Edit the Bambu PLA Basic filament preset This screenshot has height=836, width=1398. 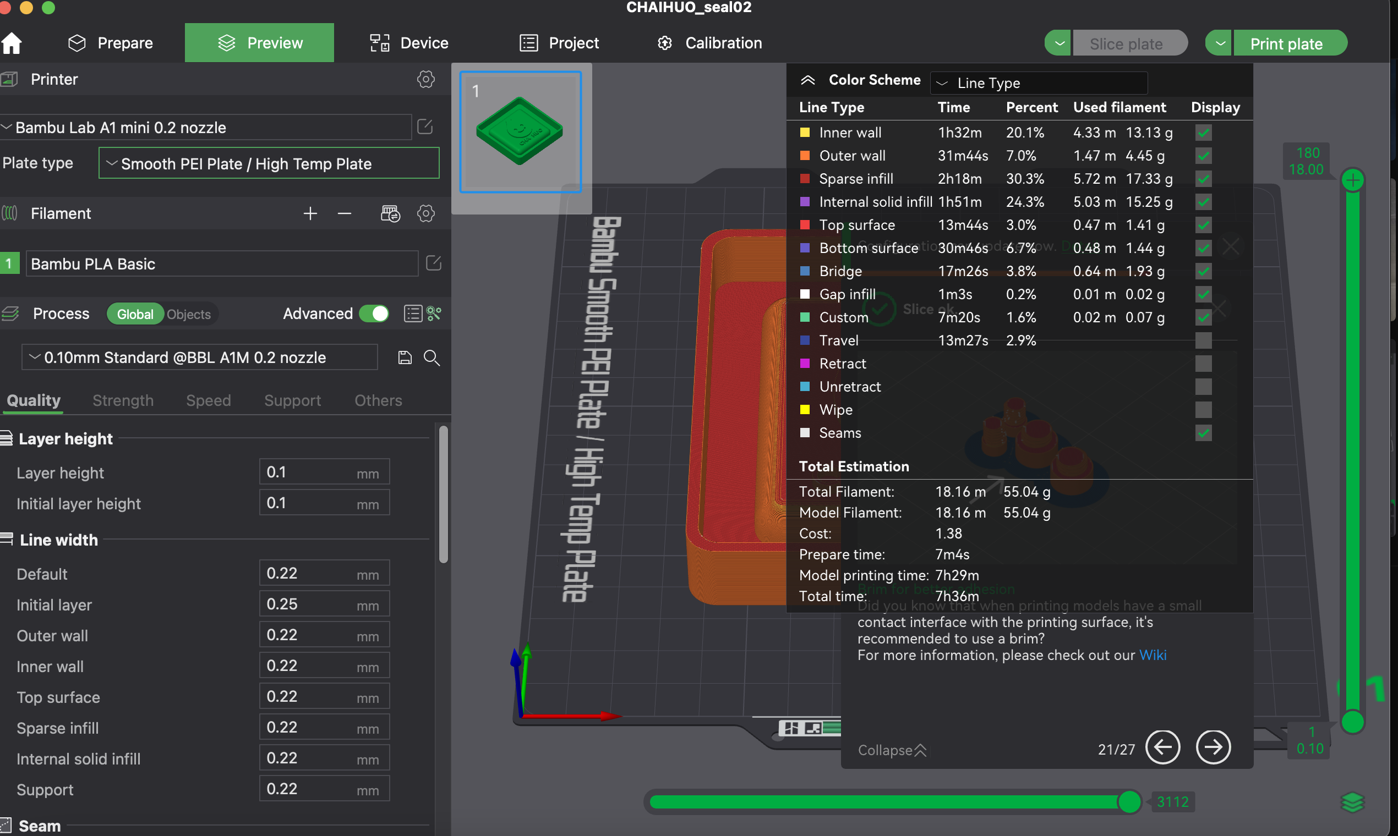(434, 263)
